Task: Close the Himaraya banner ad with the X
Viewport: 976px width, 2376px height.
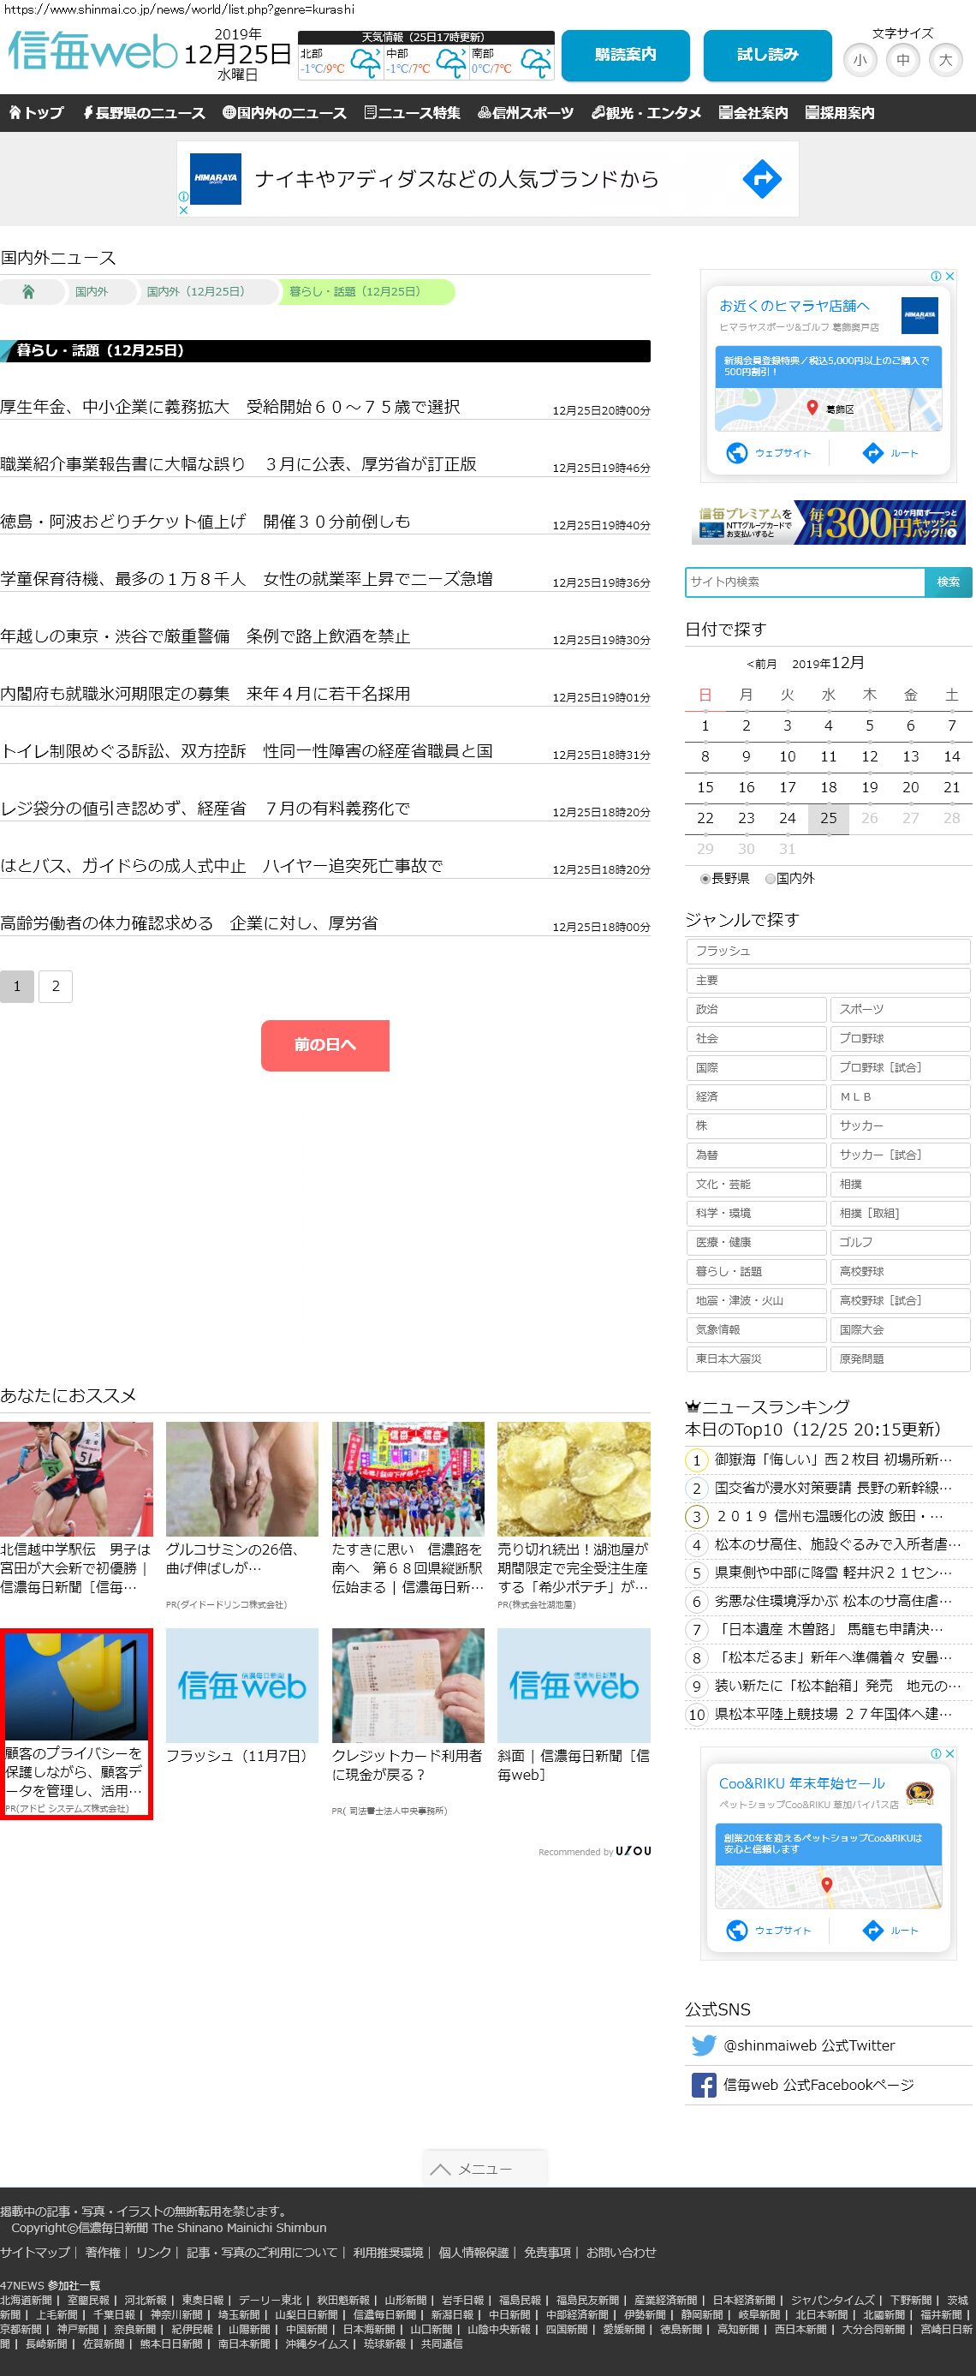Action: coord(183,209)
